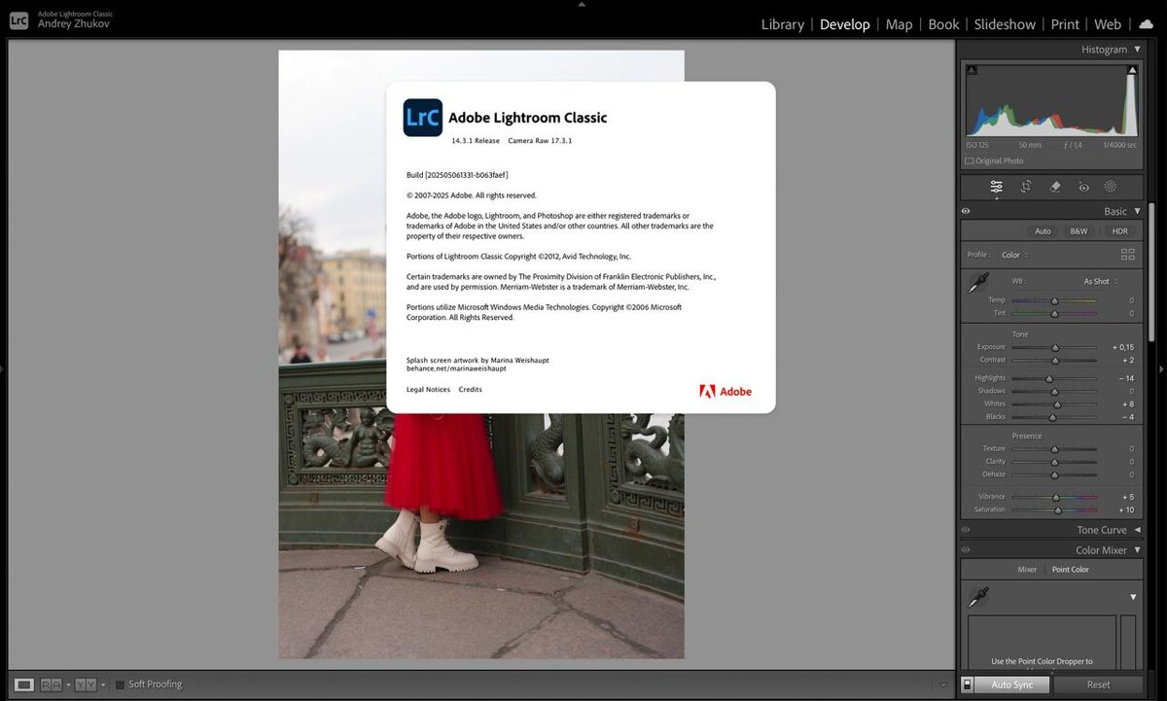The height and width of the screenshot is (701, 1167).
Task: Select the Red Eye correction tool
Action: (1083, 187)
